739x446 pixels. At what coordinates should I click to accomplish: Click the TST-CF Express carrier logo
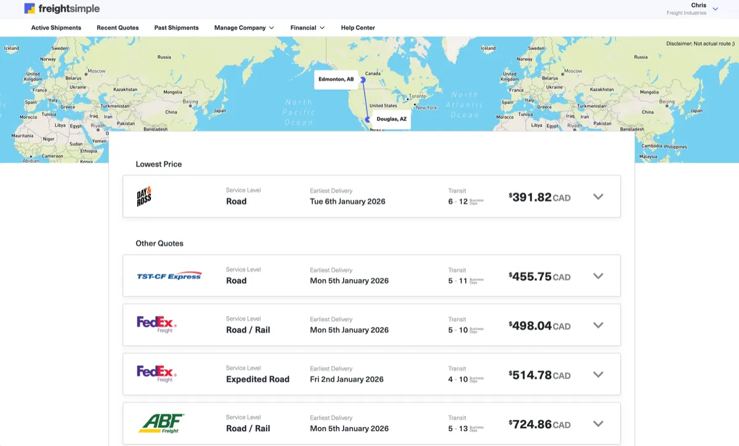pyautogui.click(x=169, y=276)
